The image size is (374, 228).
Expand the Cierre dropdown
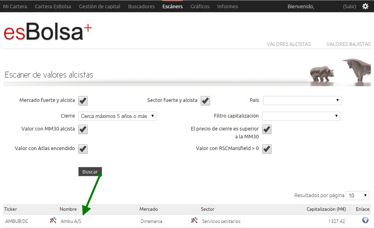tap(117, 116)
